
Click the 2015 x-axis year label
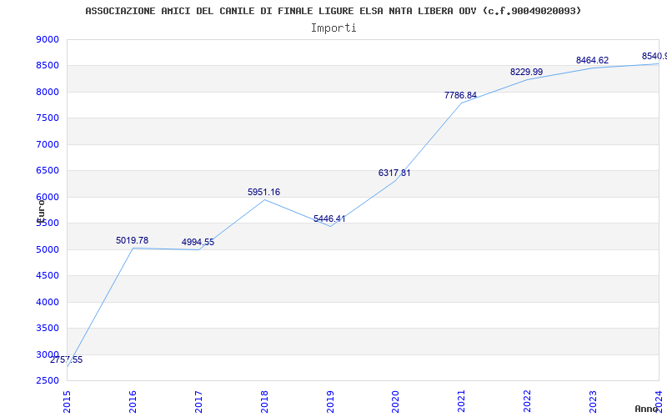tap(67, 402)
